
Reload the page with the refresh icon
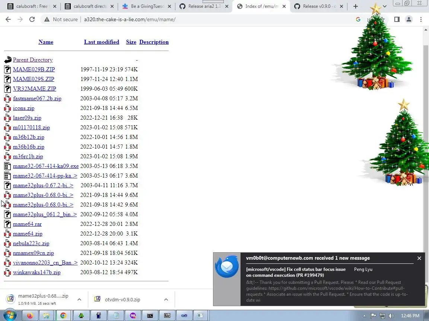click(x=32, y=19)
